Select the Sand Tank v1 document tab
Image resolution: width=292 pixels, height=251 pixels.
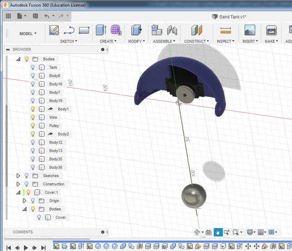click(x=229, y=17)
